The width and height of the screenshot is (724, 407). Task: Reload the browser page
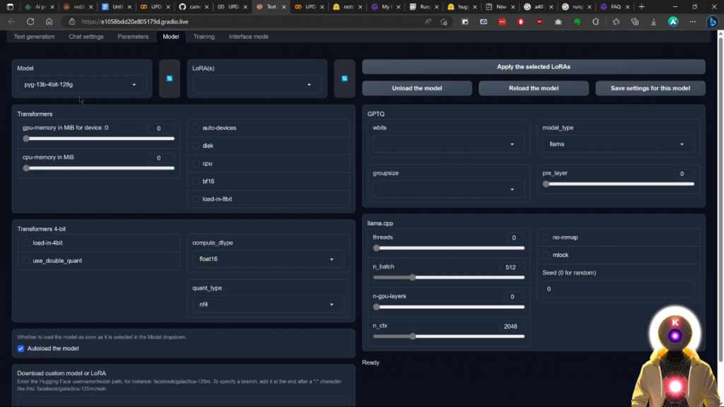[x=30, y=21]
